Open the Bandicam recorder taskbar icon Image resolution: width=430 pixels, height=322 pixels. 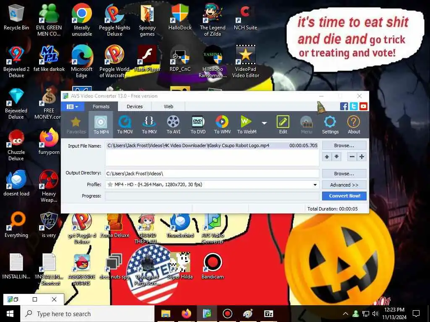227,314
